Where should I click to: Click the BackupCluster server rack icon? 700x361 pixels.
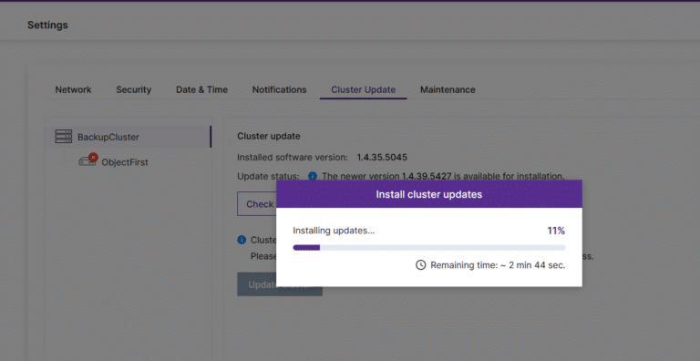coord(64,137)
